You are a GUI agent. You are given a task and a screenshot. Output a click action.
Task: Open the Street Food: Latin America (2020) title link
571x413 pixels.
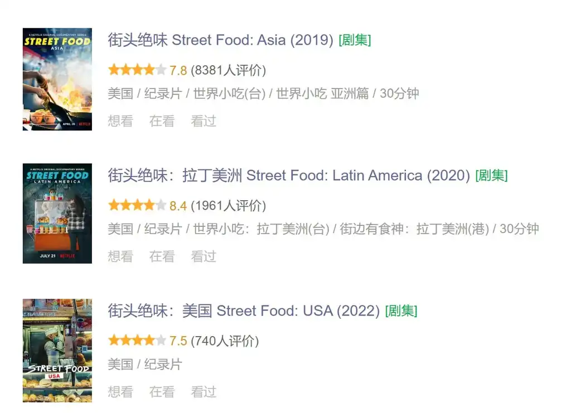(x=289, y=176)
